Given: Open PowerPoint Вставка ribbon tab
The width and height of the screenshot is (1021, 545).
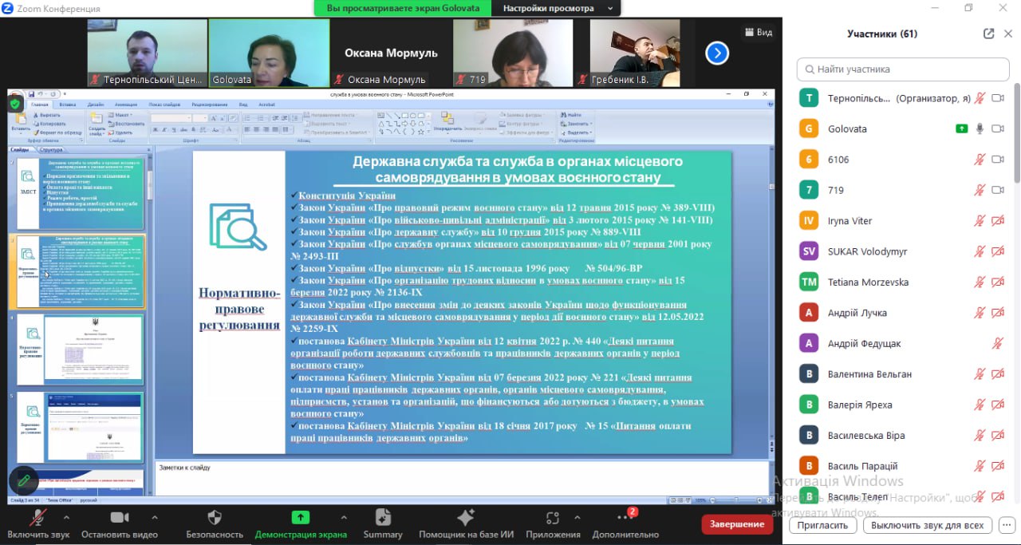Looking at the screenshot, I should (68, 105).
